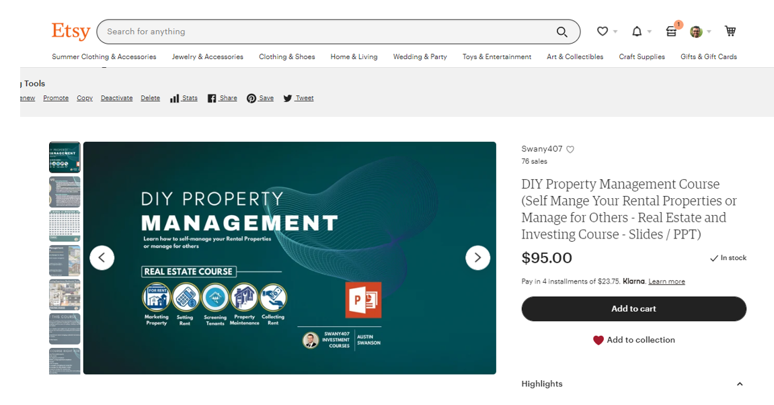The image size is (774, 405).
Task: Open the notifications bell icon
Action: [637, 31]
